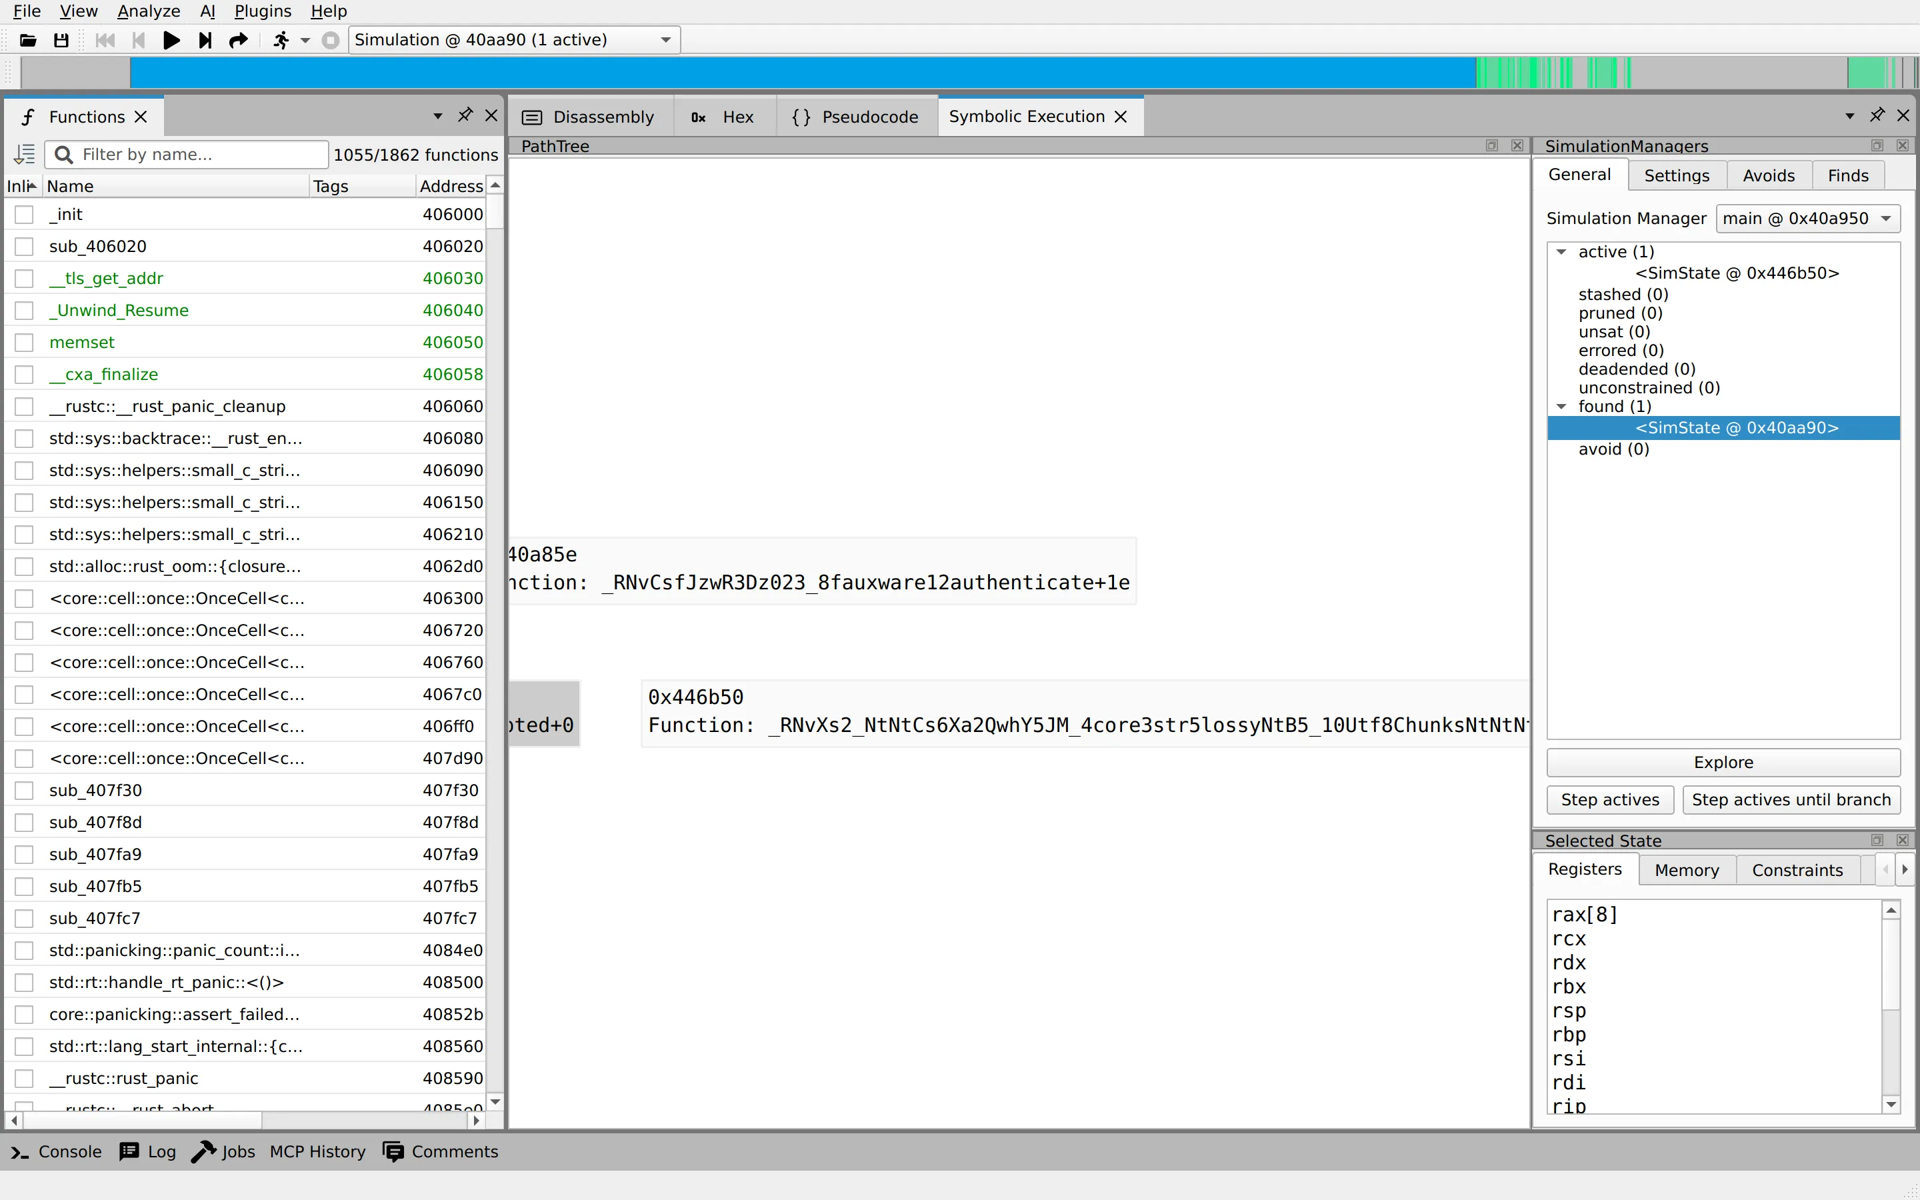Click the sort functions icon

click(x=25, y=154)
